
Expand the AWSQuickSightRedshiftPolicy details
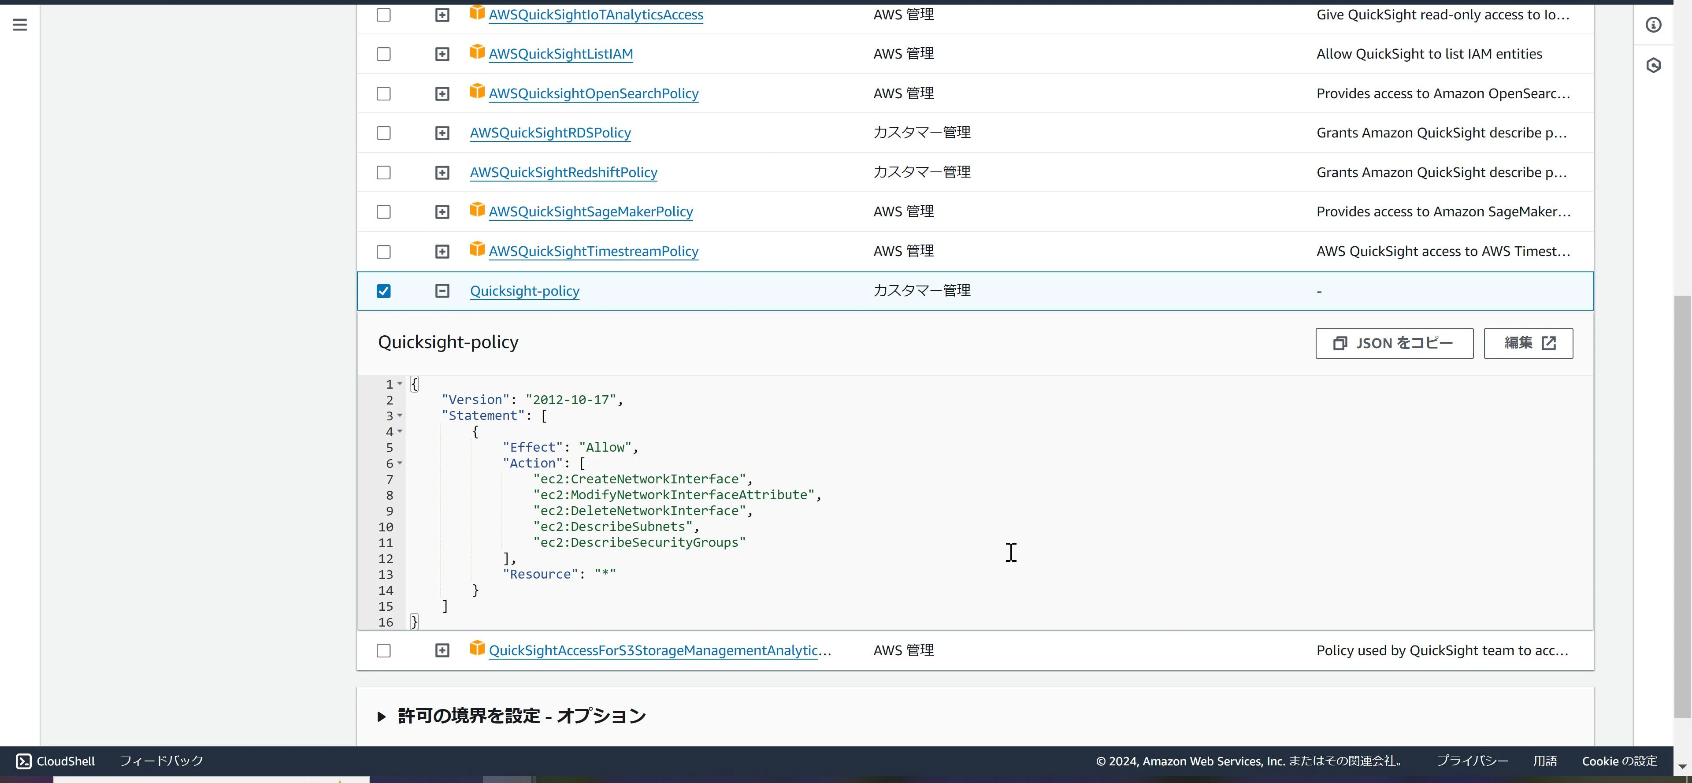442,172
